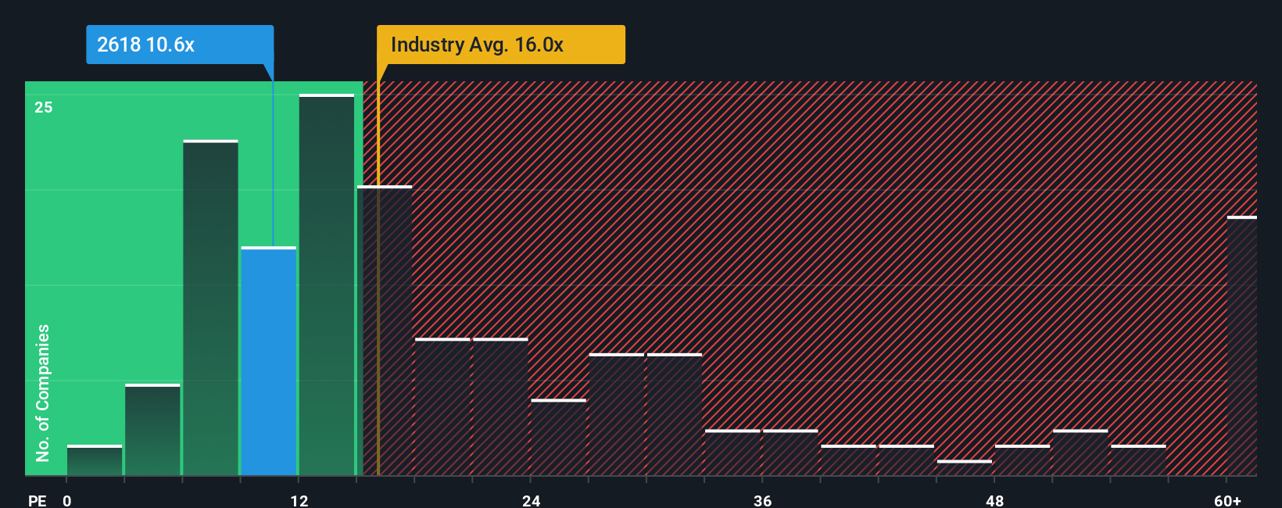Click the 60+ tick label on the x-axis
1282x508 pixels.
[x=1227, y=501]
